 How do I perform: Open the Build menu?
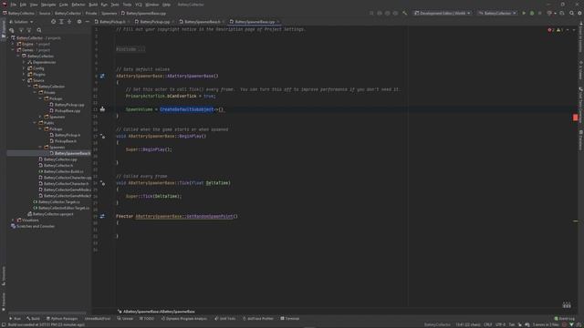pyautogui.click(x=93, y=5)
